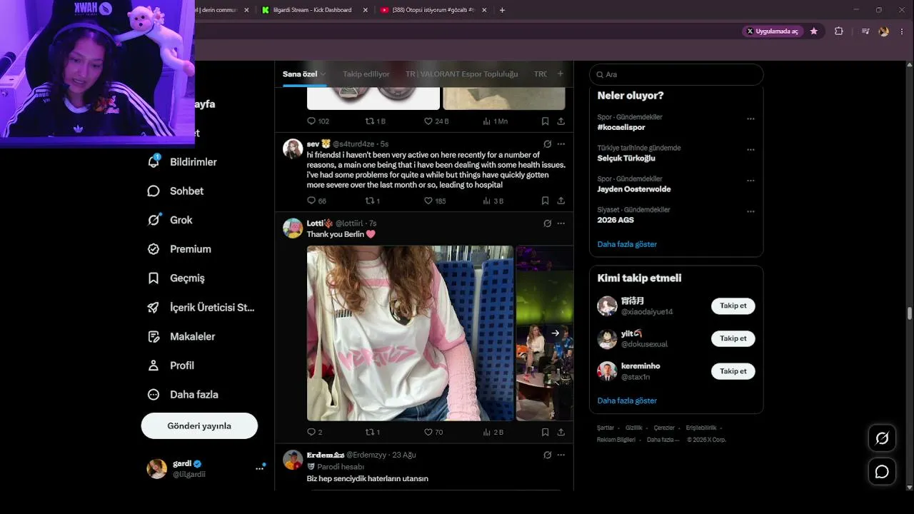Switch to TR | VALORANT Espor Topluluğu tab
This screenshot has height=514, width=914.
tap(462, 74)
